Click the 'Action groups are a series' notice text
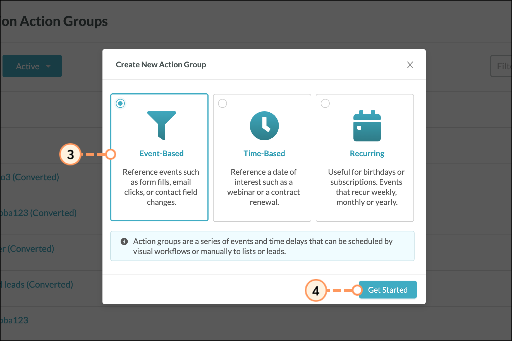 click(x=263, y=246)
